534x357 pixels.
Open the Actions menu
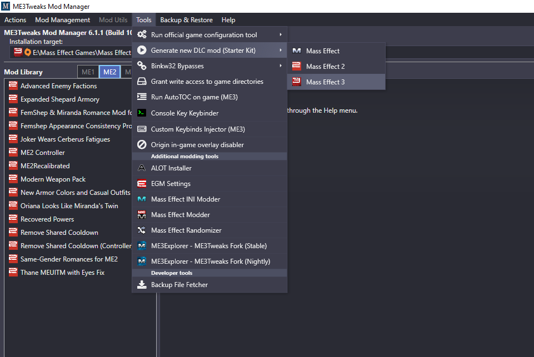click(x=15, y=20)
